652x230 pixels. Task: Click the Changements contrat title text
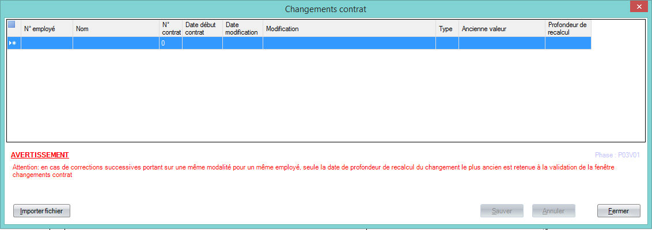click(325, 9)
